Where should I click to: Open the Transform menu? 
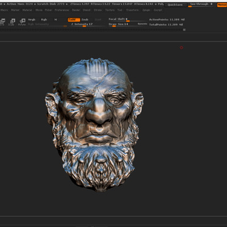[x=133, y=10]
